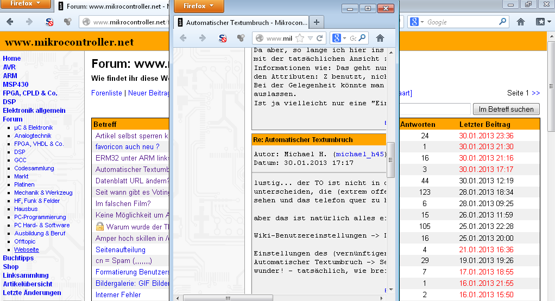Click the front window vertical scrollbar thumb
Image resolution: width=555 pixels, height=301 pixels.
[x=391, y=160]
